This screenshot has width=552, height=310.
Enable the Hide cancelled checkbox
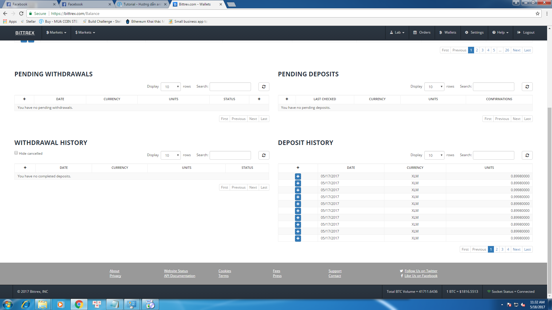point(16,153)
